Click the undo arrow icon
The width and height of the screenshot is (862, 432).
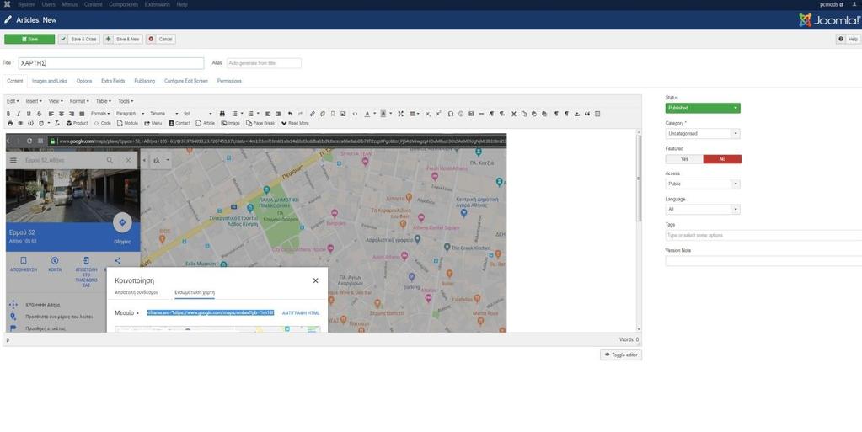(x=290, y=114)
